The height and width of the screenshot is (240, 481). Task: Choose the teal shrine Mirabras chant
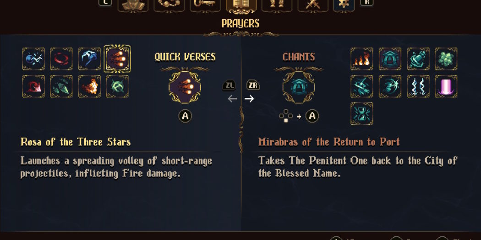pyautogui.click(x=390, y=59)
